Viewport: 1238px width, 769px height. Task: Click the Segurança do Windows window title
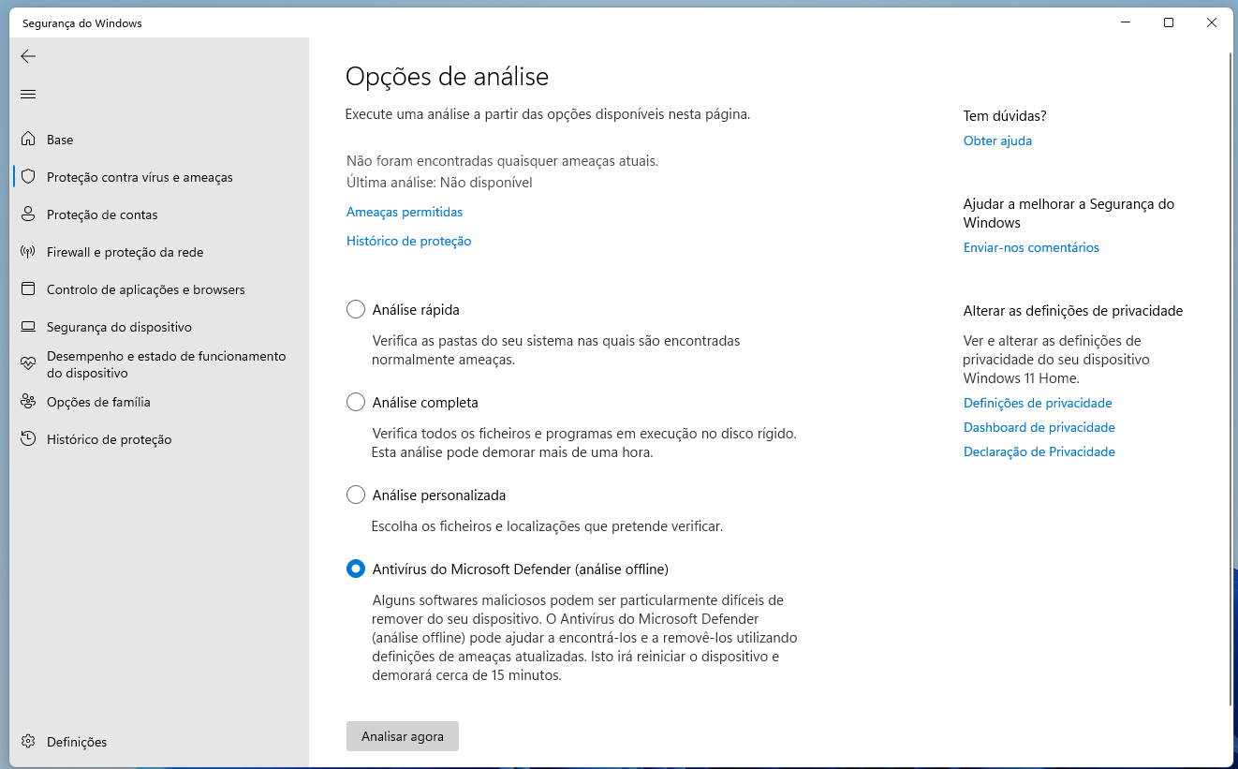pos(82,23)
